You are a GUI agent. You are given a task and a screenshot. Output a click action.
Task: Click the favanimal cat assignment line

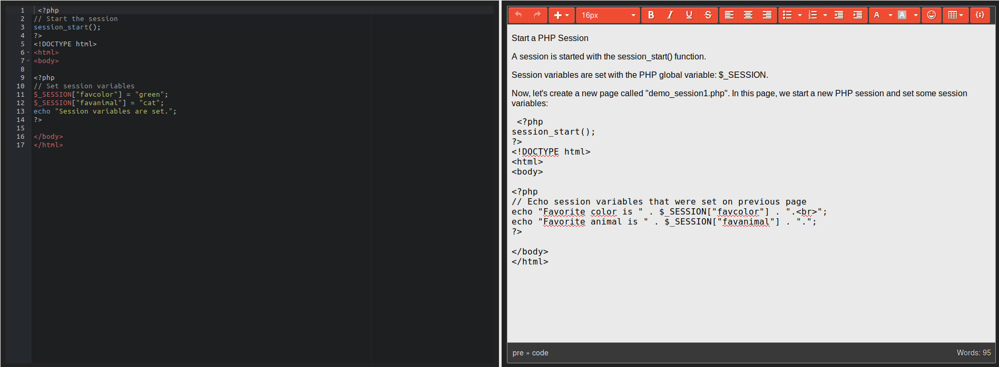pyautogui.click(x=99, y=103)
